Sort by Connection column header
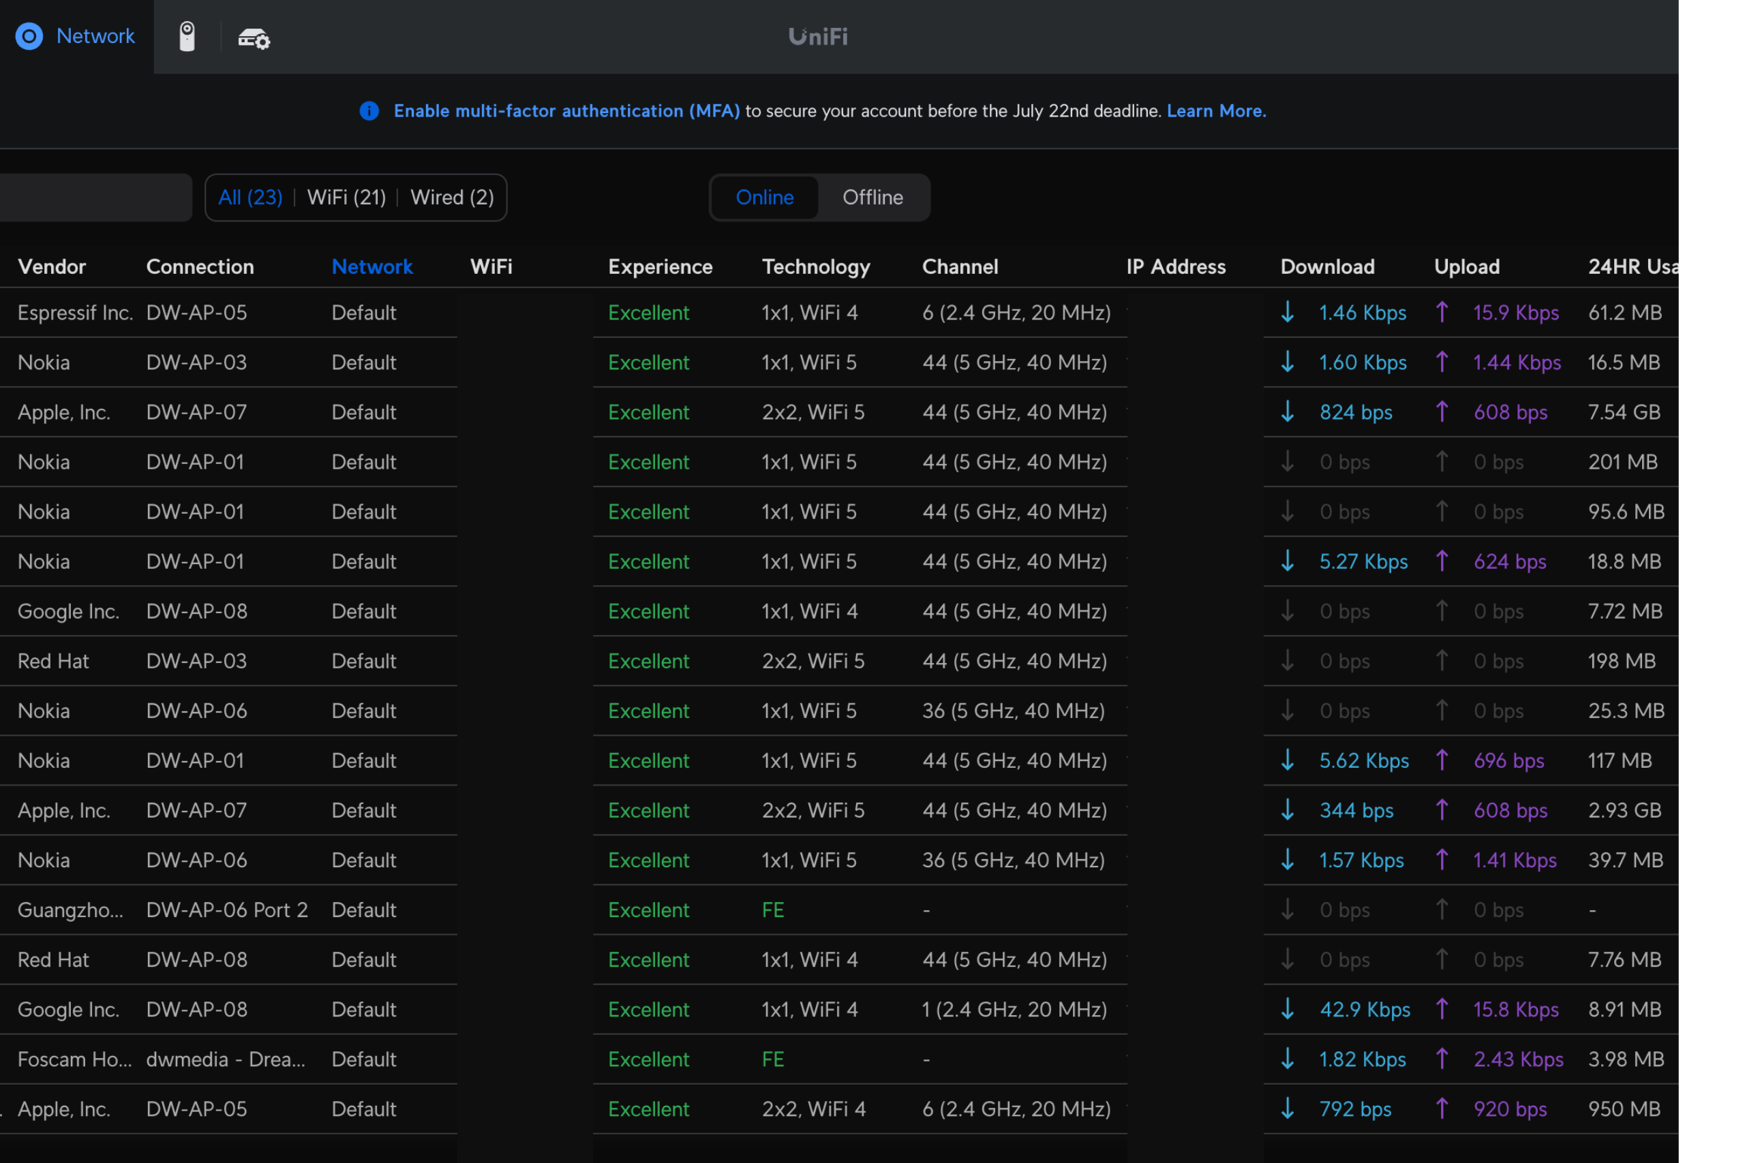The image size is (1745, 1163). point(200,266)
